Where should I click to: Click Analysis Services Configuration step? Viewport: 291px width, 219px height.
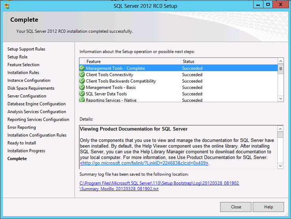37,112
